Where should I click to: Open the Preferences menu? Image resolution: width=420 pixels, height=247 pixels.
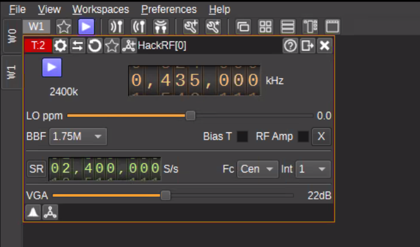point(169,10)
